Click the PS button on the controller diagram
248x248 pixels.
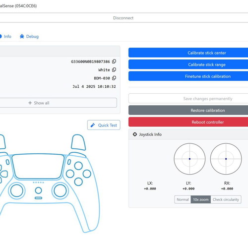click(38, 190)
